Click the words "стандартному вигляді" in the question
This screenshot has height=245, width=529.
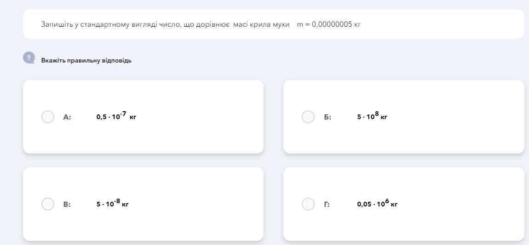tap(111, 24)
